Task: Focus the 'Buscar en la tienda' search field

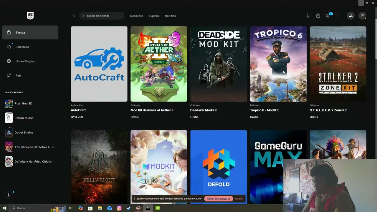Action: tap(102, 16)
